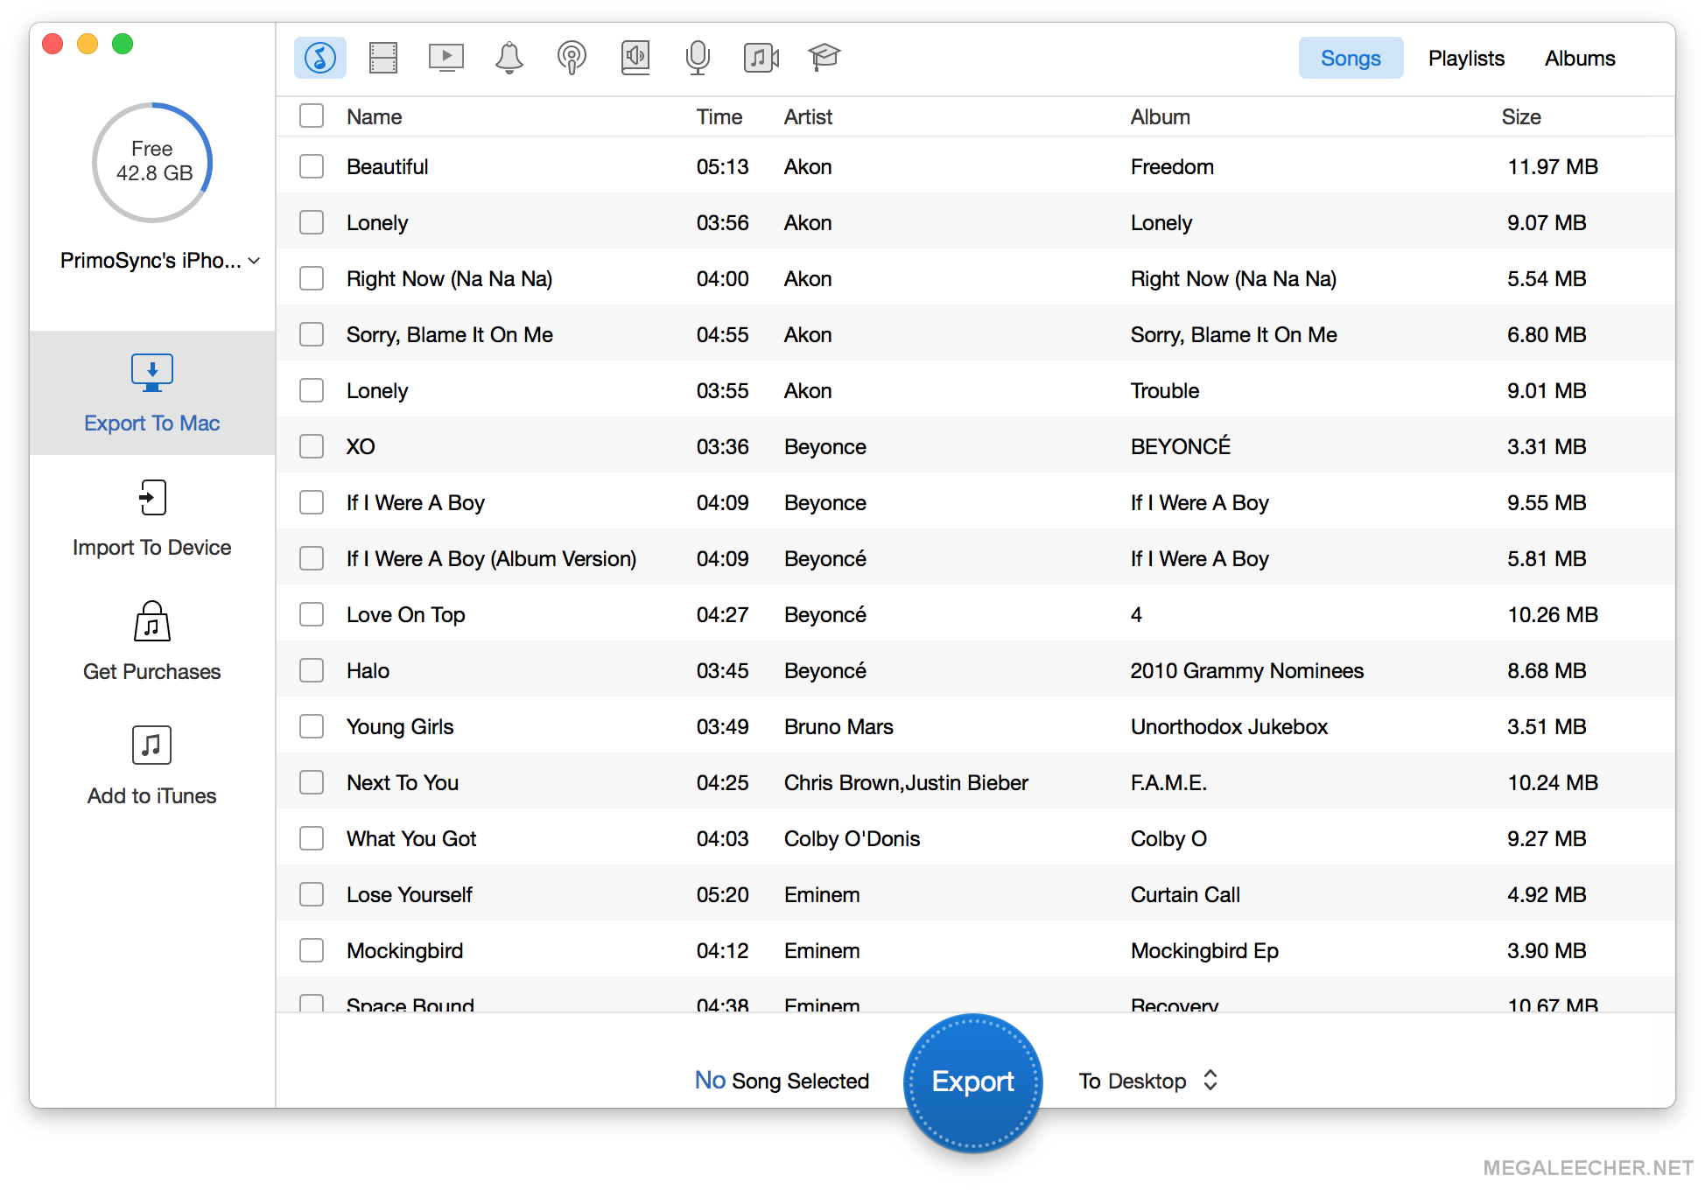The height and width of the screenshot is (1190, 1705).
Task: Open the Music Videos category icon
Action: pyautogui.click(x=761, y=58)
